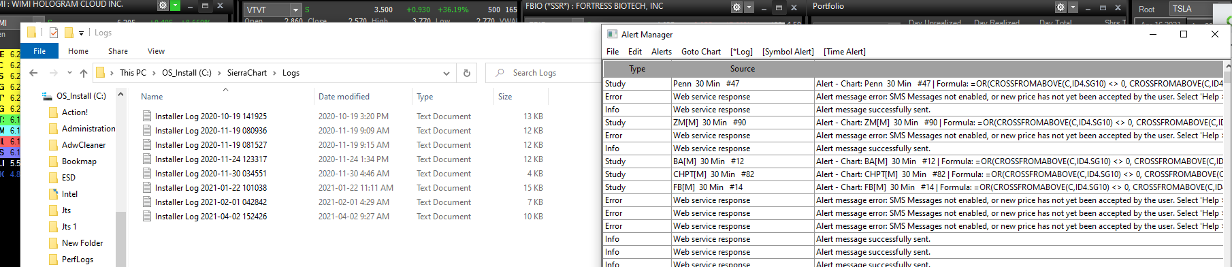This screenshot has height=267, width=1232.
Task: Open settings gear in FBIO Fortress Biotech window
Action: 736,7
